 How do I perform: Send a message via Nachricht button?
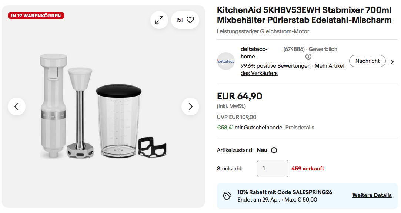pos(367,61)
